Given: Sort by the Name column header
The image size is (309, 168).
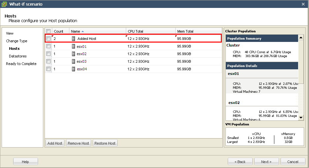Looking at the screenshot, I should [97, 31].
